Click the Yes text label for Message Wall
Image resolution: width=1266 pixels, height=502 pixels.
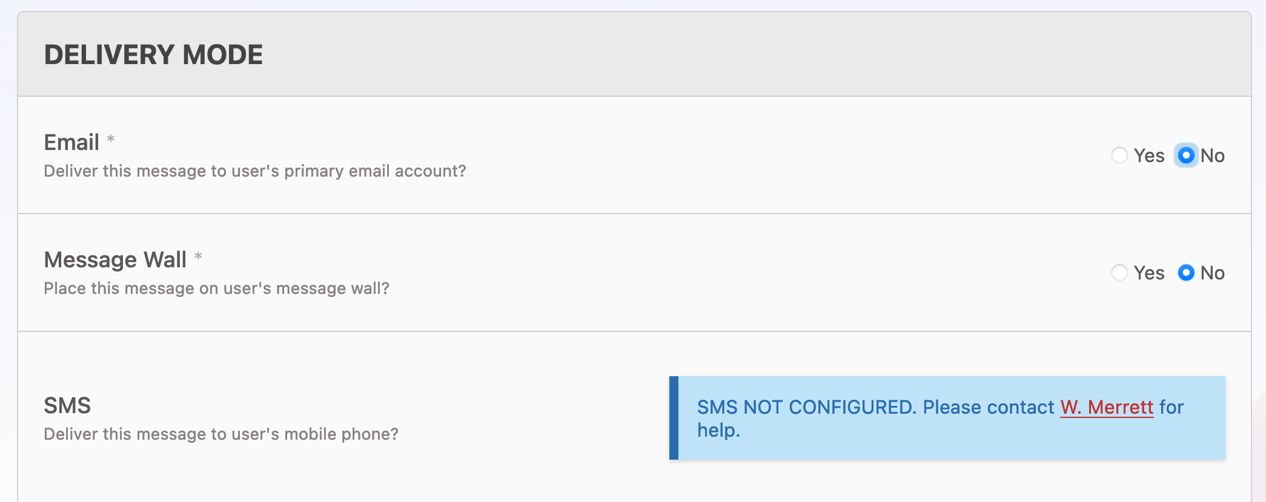click(x=1149, y=273)
